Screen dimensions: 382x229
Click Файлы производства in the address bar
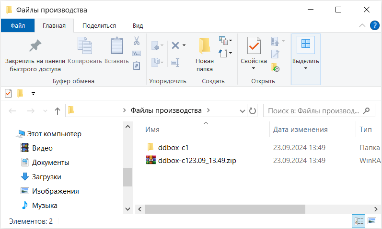pyautogui.click(x=166, y=110)
